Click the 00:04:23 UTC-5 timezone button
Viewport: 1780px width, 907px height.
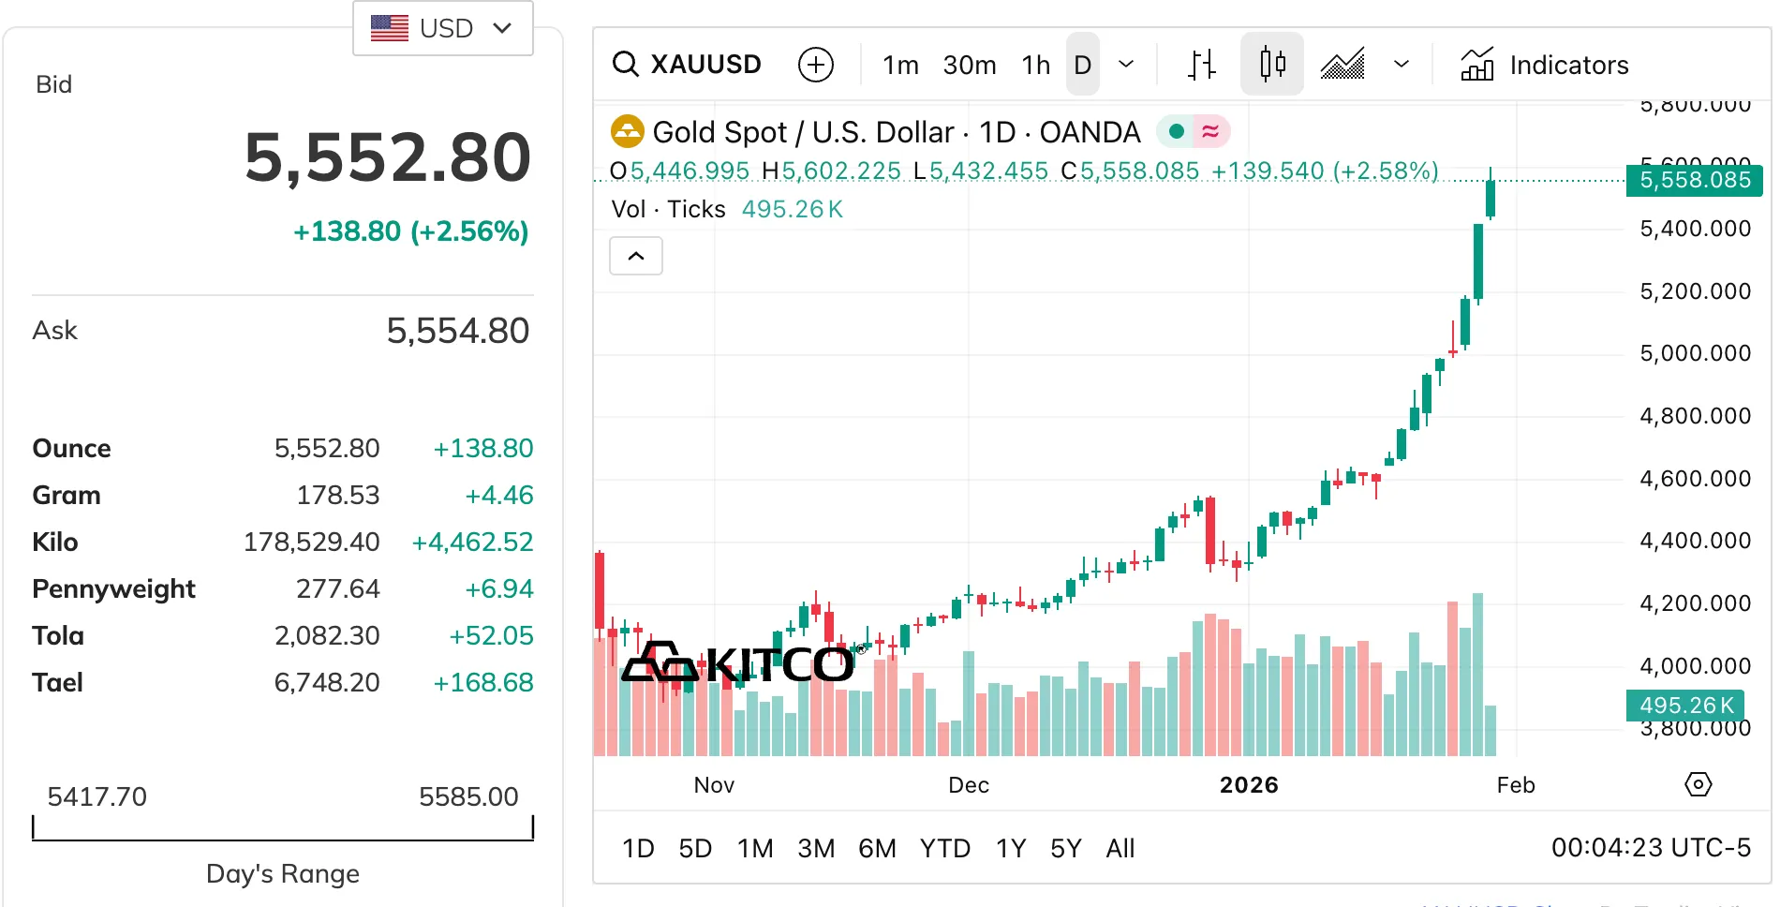[x=1651, y=848]
